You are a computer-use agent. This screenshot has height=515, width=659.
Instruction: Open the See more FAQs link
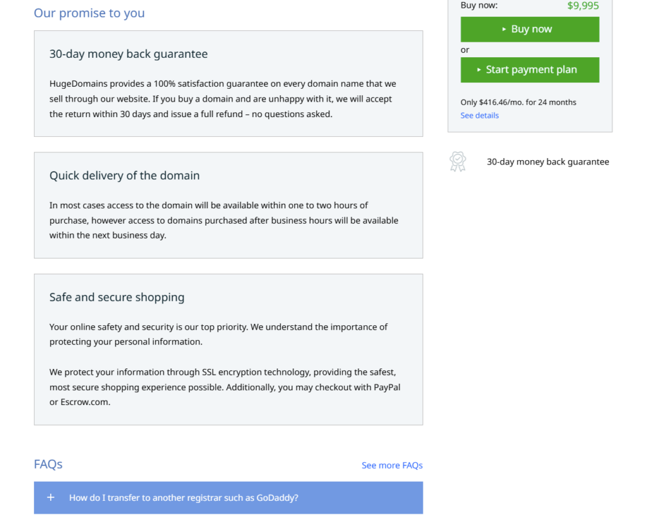[x=392, y=465]
